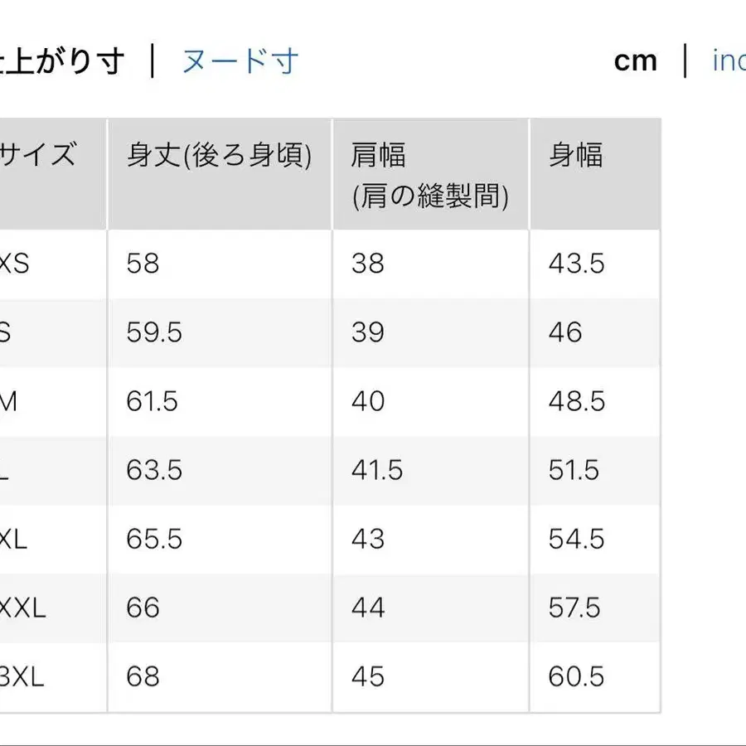Select the S size label
This screenshot has width=746, height=746.
pos(12,332)
